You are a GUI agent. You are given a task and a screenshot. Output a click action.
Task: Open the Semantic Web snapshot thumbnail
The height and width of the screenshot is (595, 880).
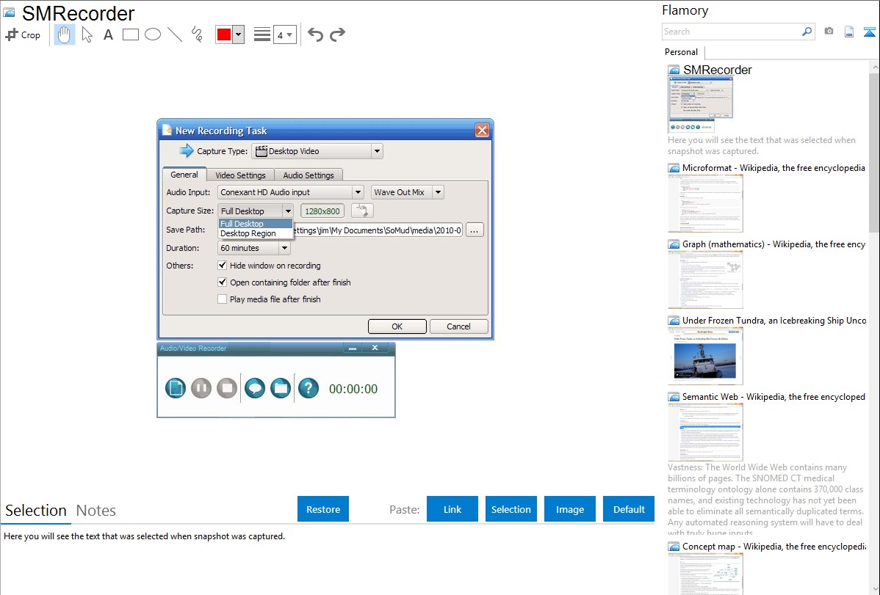click(x=705, y=432)
